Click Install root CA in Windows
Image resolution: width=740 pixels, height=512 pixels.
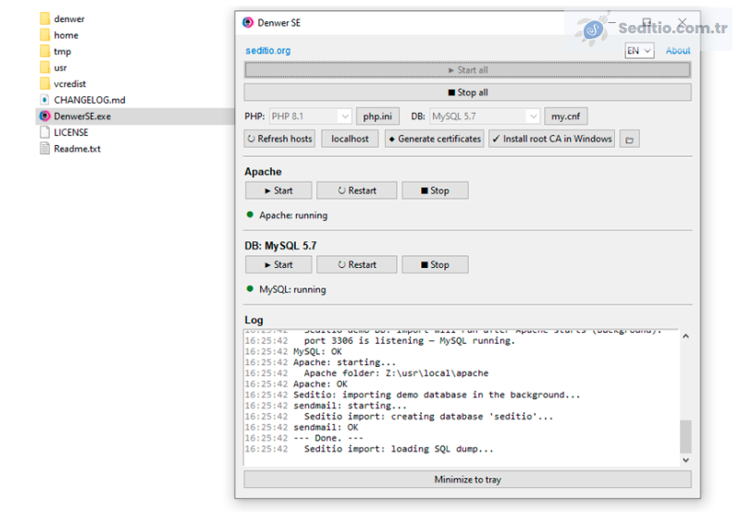(x=551, y=139)
